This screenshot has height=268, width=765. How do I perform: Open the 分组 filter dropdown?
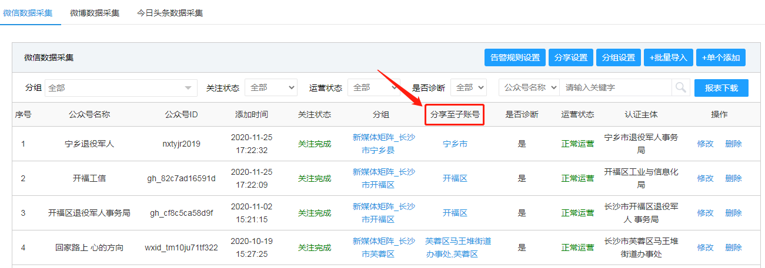click(121, 87)
